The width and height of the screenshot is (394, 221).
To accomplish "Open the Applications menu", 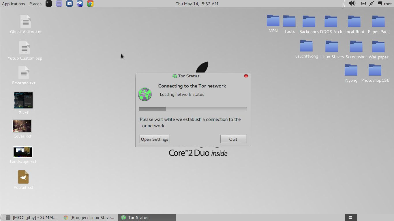I will point(14,4).
